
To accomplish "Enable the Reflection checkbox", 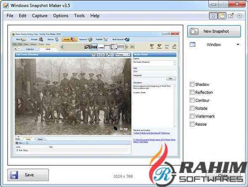I will pos(192,92).
